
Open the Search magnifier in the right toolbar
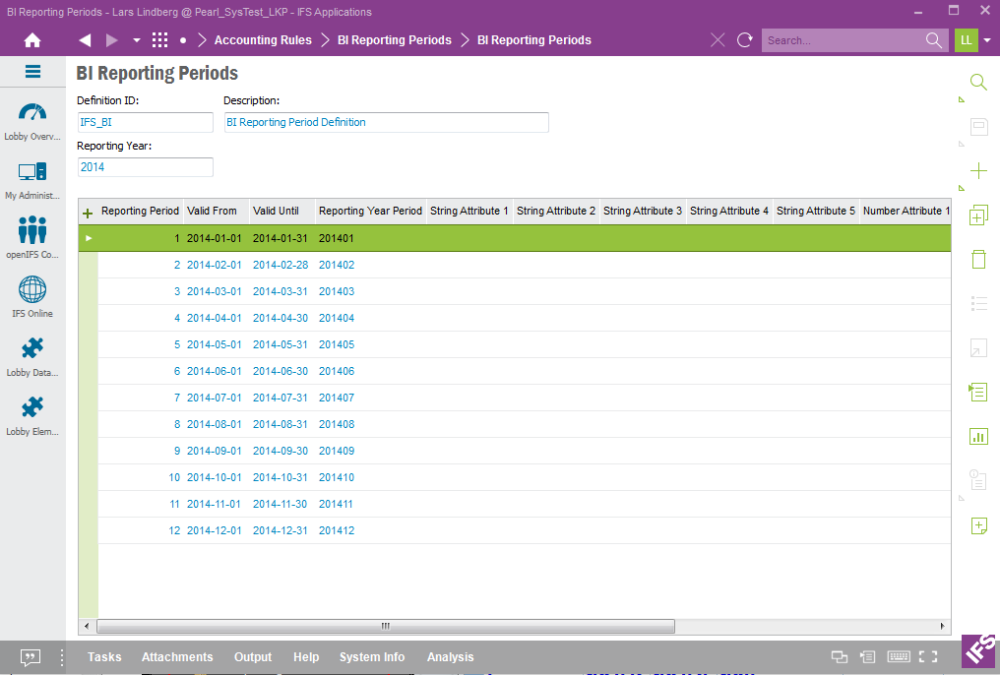[978, 83]
